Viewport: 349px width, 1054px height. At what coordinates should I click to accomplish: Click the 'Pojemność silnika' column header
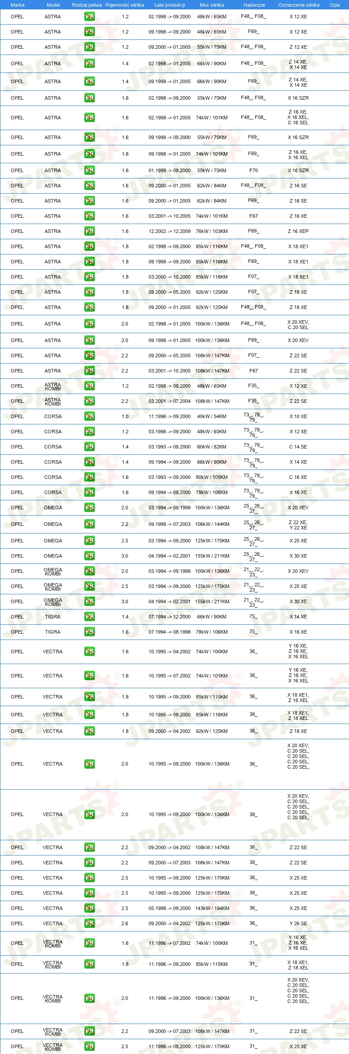[x=125, y=5]
